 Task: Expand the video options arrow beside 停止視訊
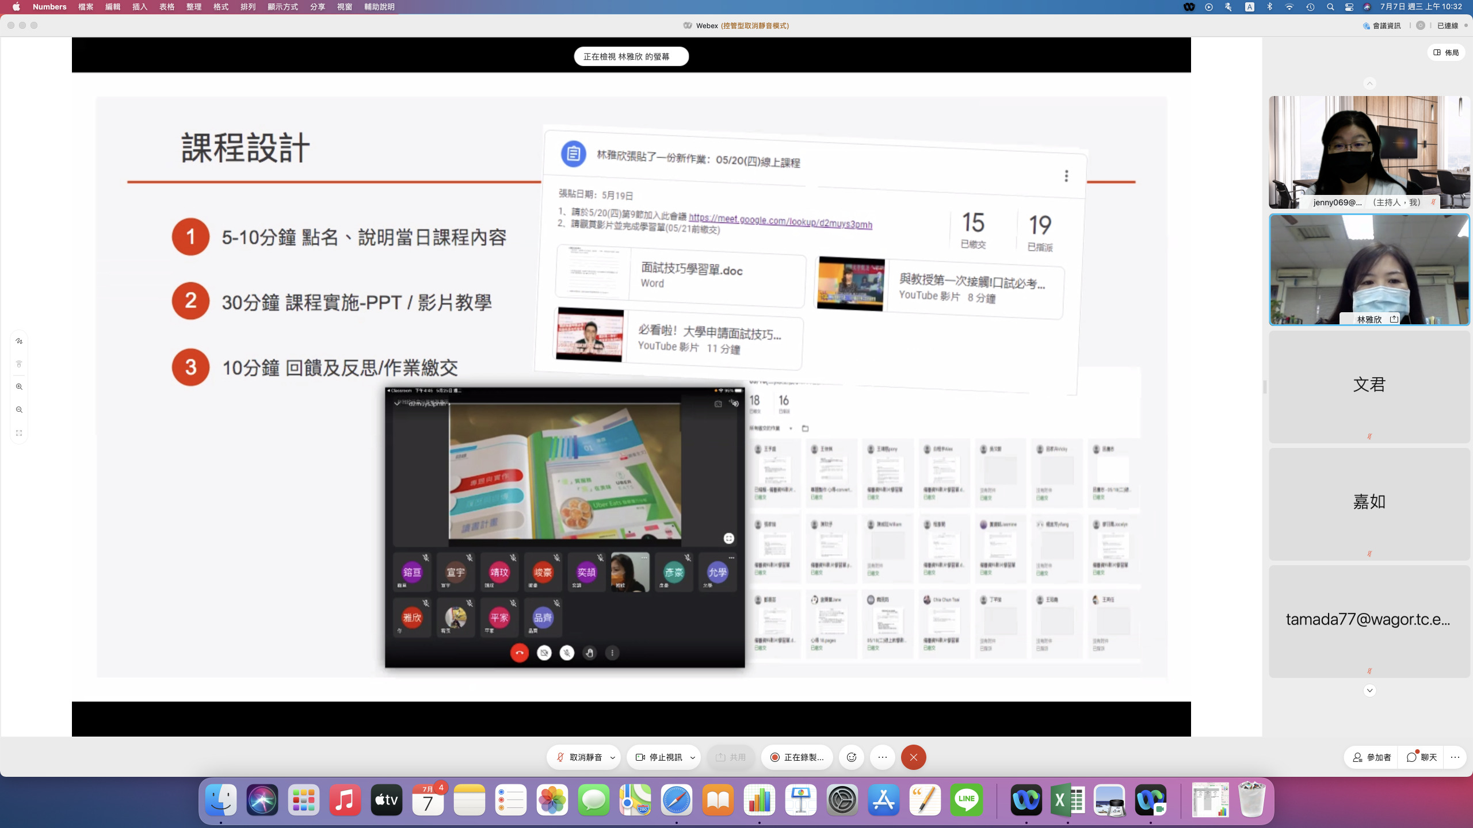(693, 757)
